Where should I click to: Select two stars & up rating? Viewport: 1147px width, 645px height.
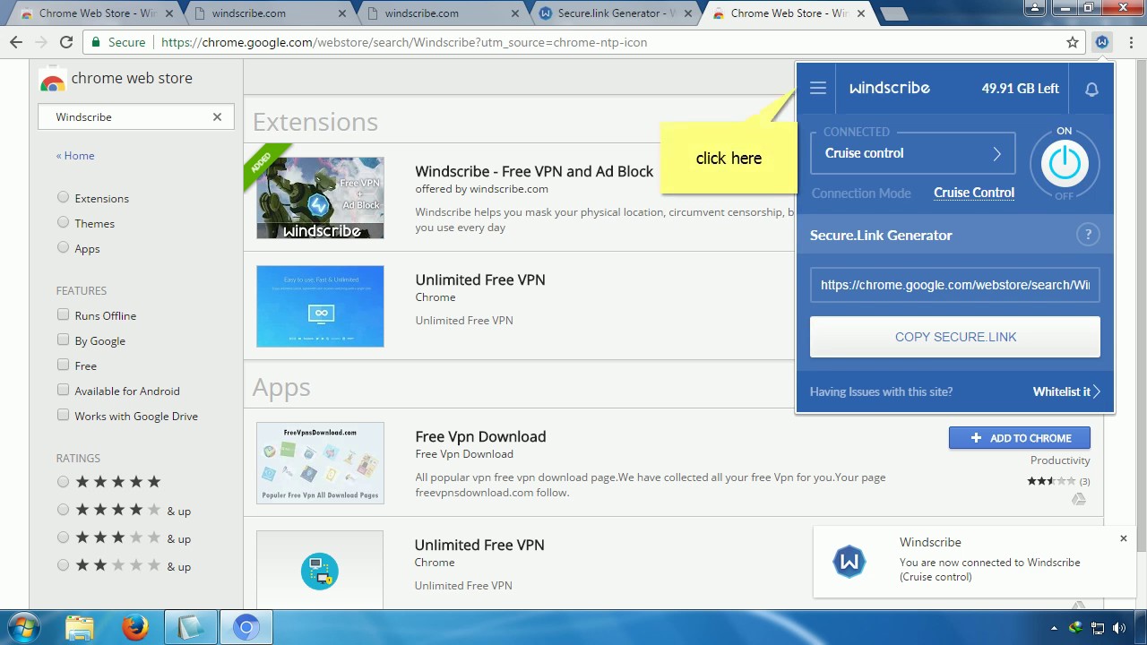pyautogui.click(x=63, y=565)
